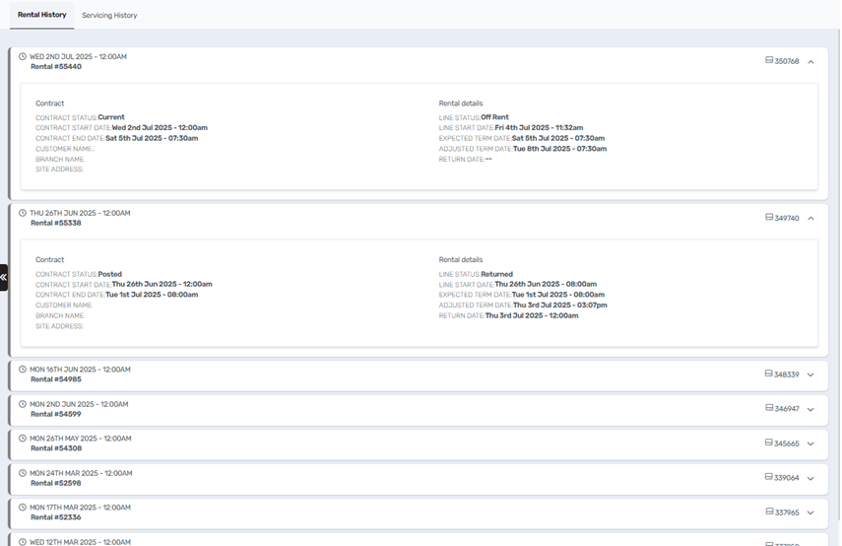
Task: Click the clock icon beside Mon 2nd Jun 2025
Action: point(23,404)
